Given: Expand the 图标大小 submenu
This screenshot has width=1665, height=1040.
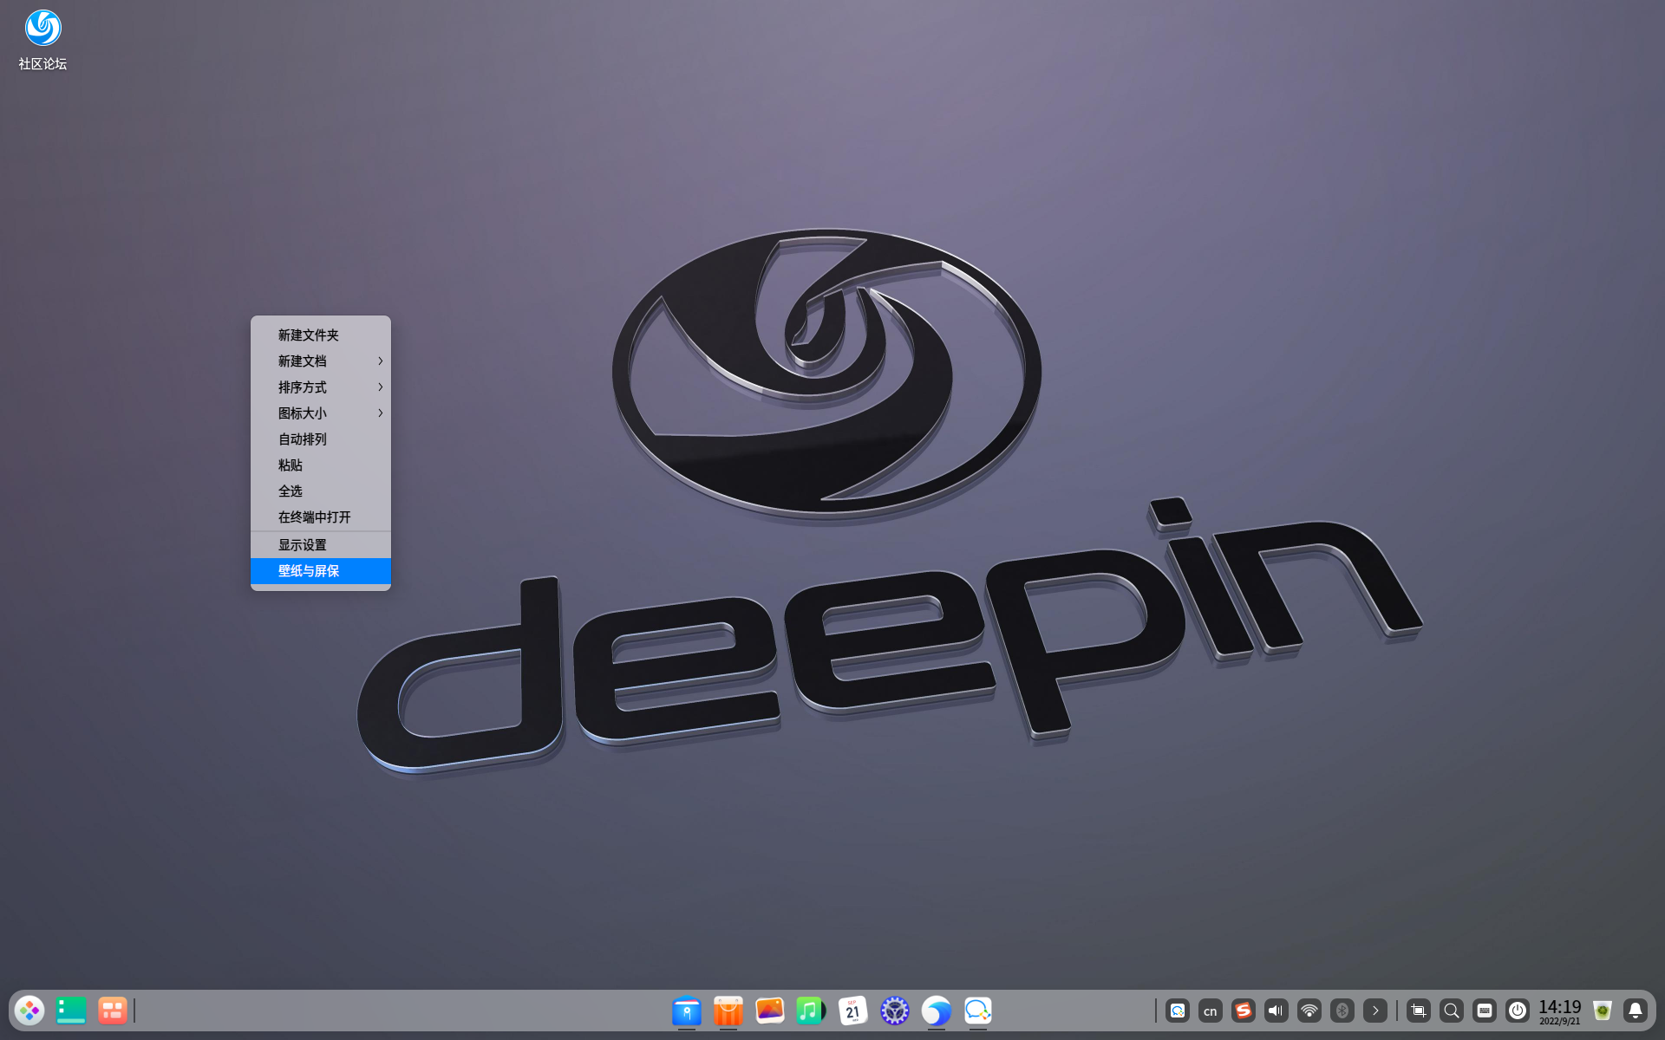Looking at the screenshot, I should point(321,413).
